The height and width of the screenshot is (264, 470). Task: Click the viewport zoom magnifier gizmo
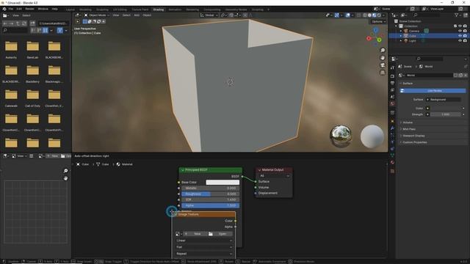[x=383, y=51]
